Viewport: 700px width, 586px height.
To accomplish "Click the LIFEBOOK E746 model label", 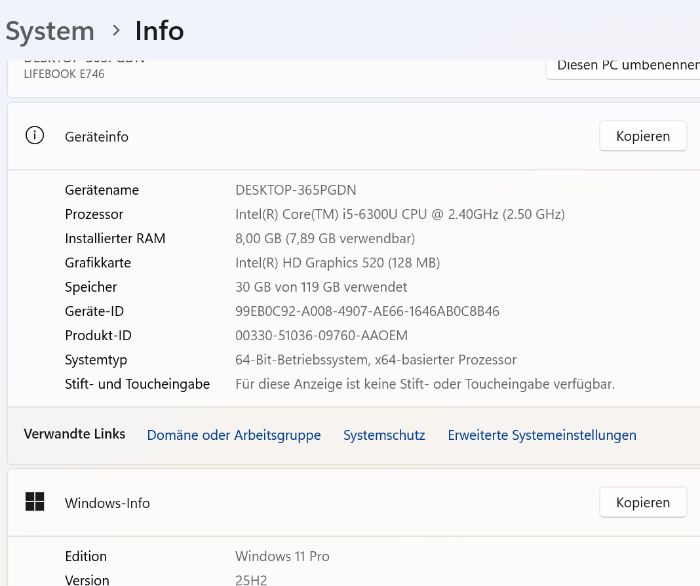I will [x=64, y=74].
